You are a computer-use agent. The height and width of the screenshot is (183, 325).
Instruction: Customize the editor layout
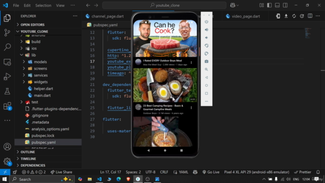pos(262,5)
